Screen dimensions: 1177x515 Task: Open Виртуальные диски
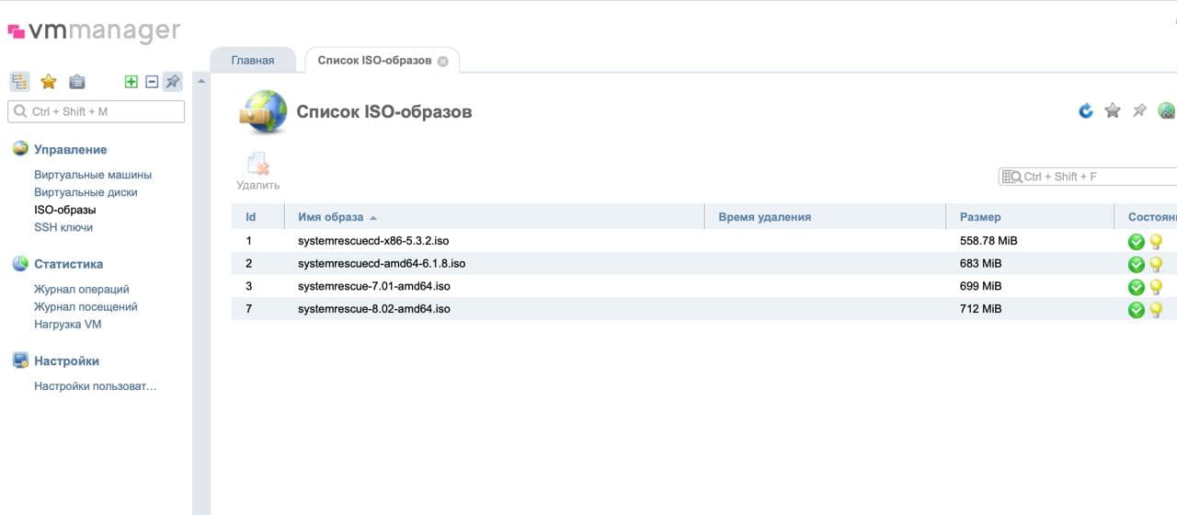[x=86, y=192]
